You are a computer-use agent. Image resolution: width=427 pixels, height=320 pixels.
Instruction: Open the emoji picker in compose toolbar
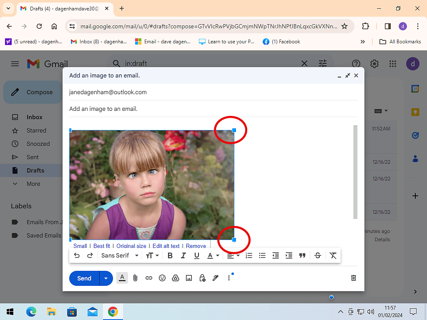[162, 278]
